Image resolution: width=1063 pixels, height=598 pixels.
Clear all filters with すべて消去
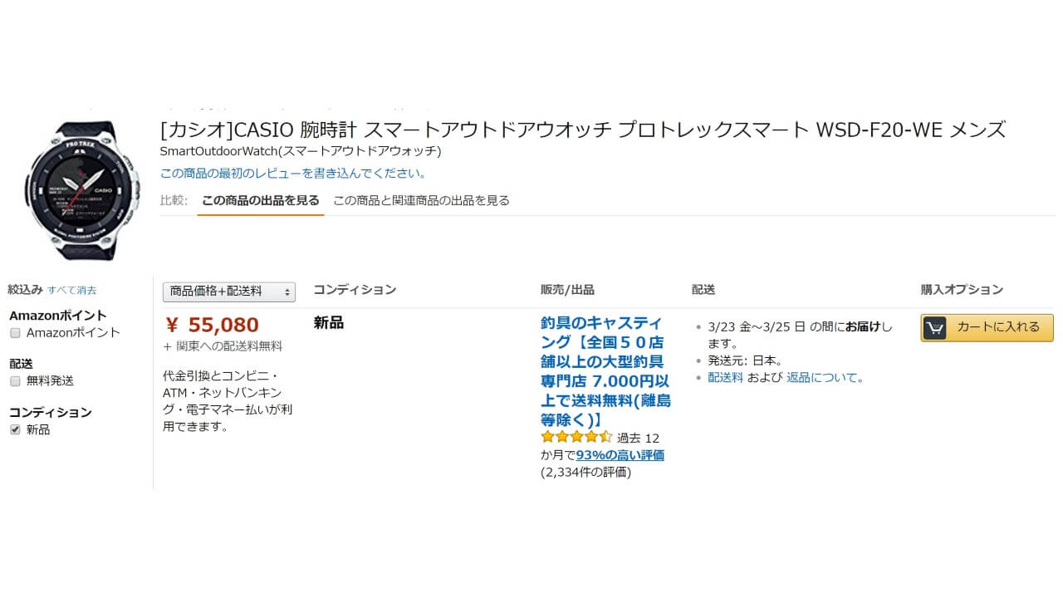[71, 291]
